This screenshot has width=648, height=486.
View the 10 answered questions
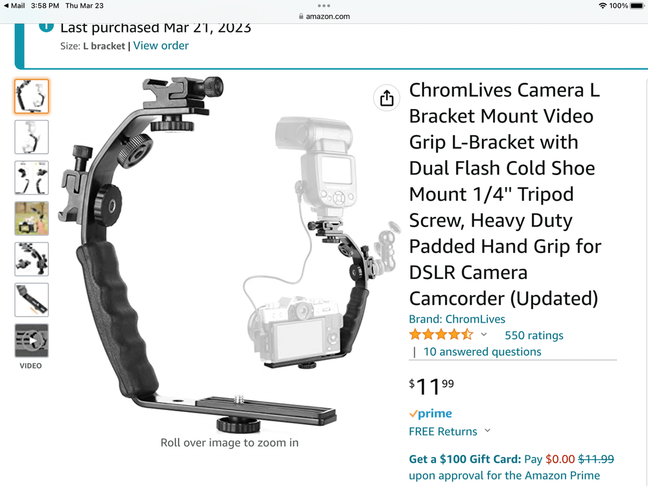(x=483, y=352)
